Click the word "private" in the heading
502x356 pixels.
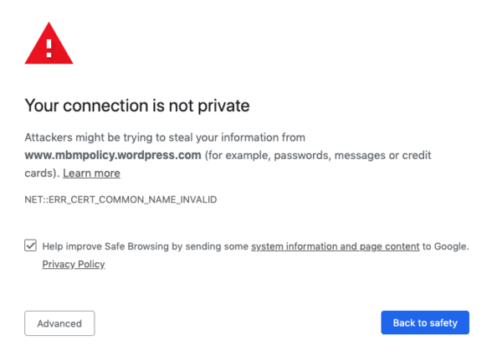223,106
